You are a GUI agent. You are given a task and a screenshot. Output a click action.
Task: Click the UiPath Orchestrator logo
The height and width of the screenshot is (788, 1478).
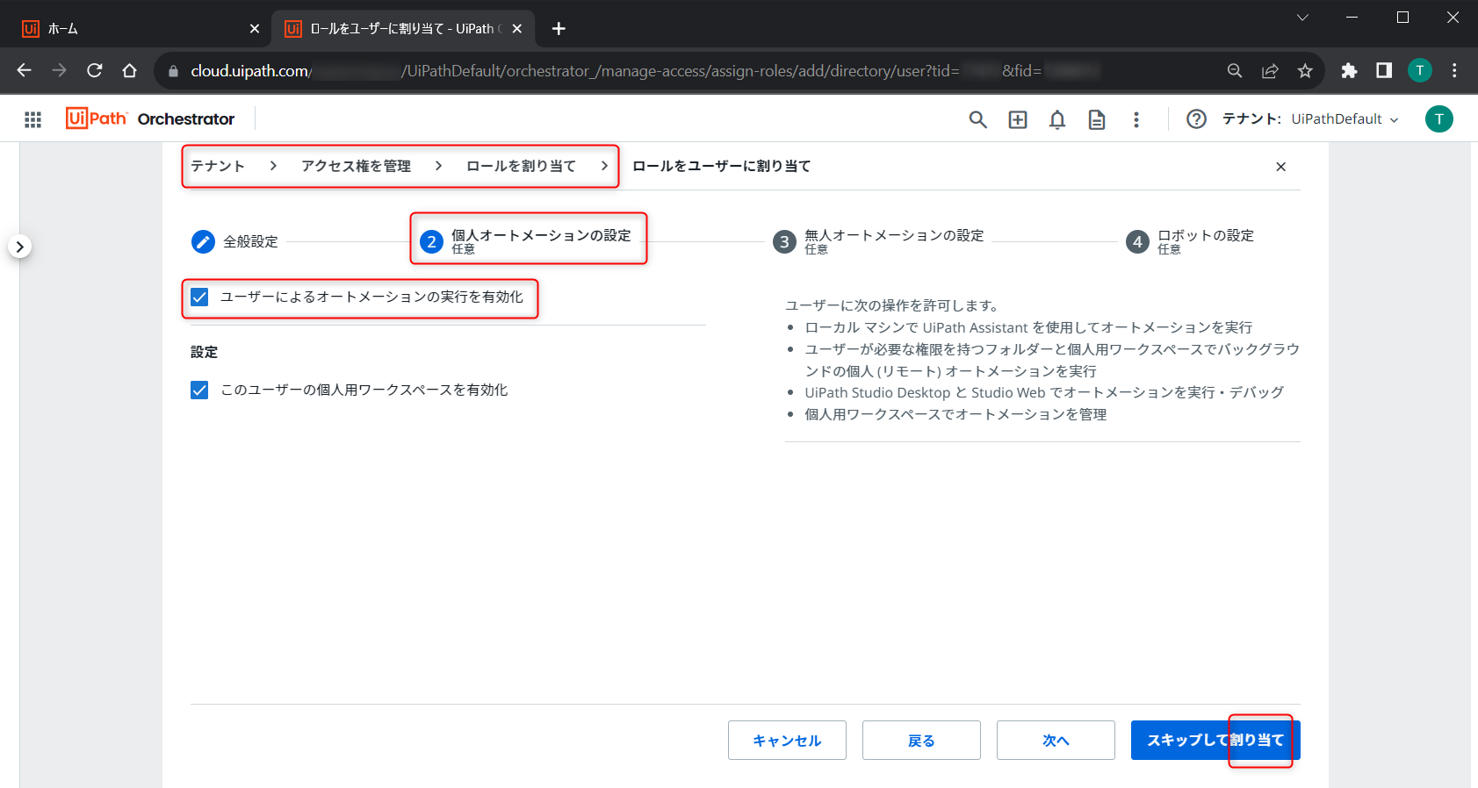(x=150, y=118)
